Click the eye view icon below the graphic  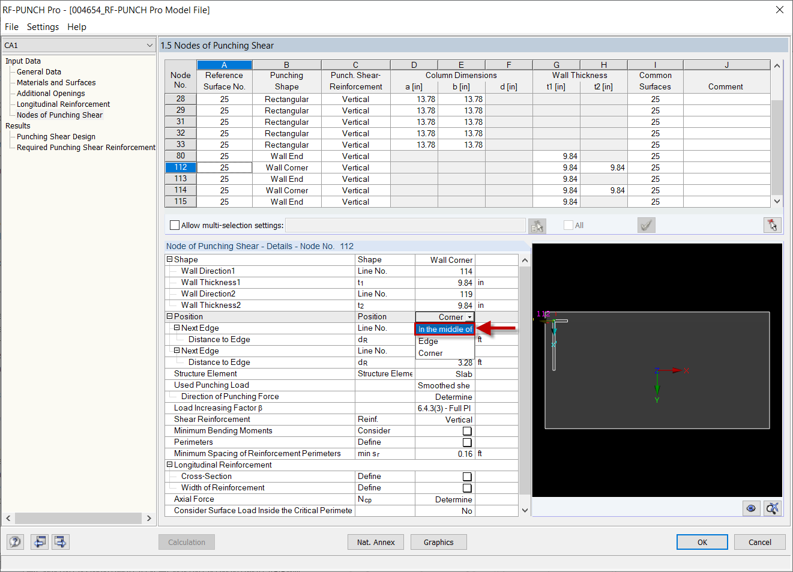[x=751, y=508]
